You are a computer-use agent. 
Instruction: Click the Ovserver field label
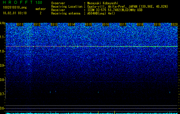58,3
